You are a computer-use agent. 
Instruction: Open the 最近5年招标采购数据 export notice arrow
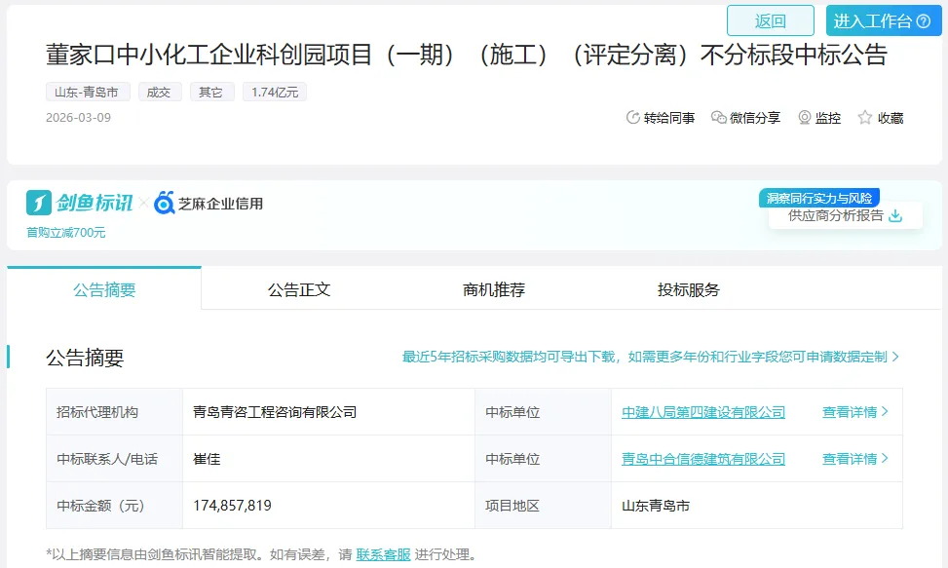tap(895, 358)
